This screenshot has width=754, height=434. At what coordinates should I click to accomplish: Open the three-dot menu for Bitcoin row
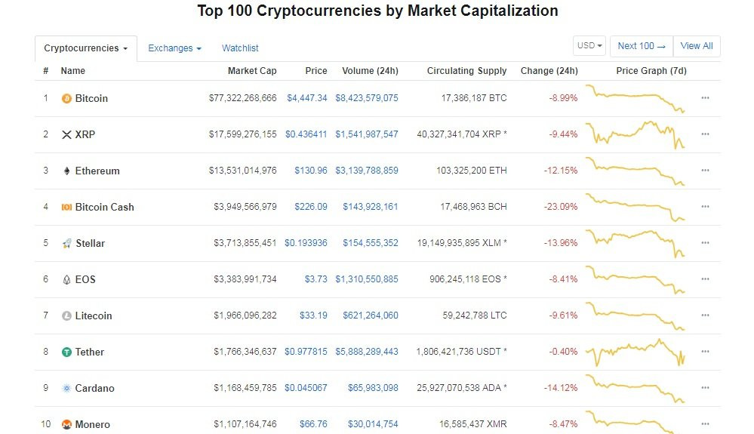[x=705, y=98]
